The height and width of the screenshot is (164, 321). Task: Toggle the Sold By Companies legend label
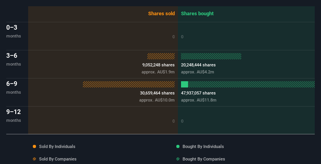coord(58,159)
